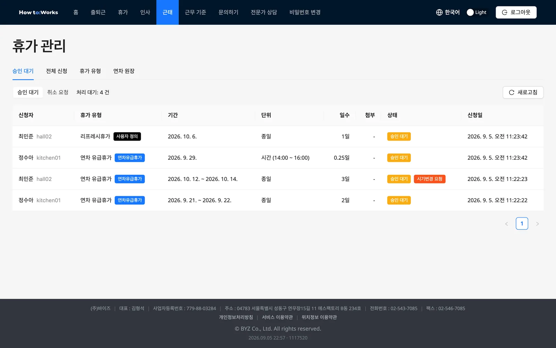This screenshot has width=556, height=348.
Task: Open the 휴가 menu item
Action: (123, 12)
